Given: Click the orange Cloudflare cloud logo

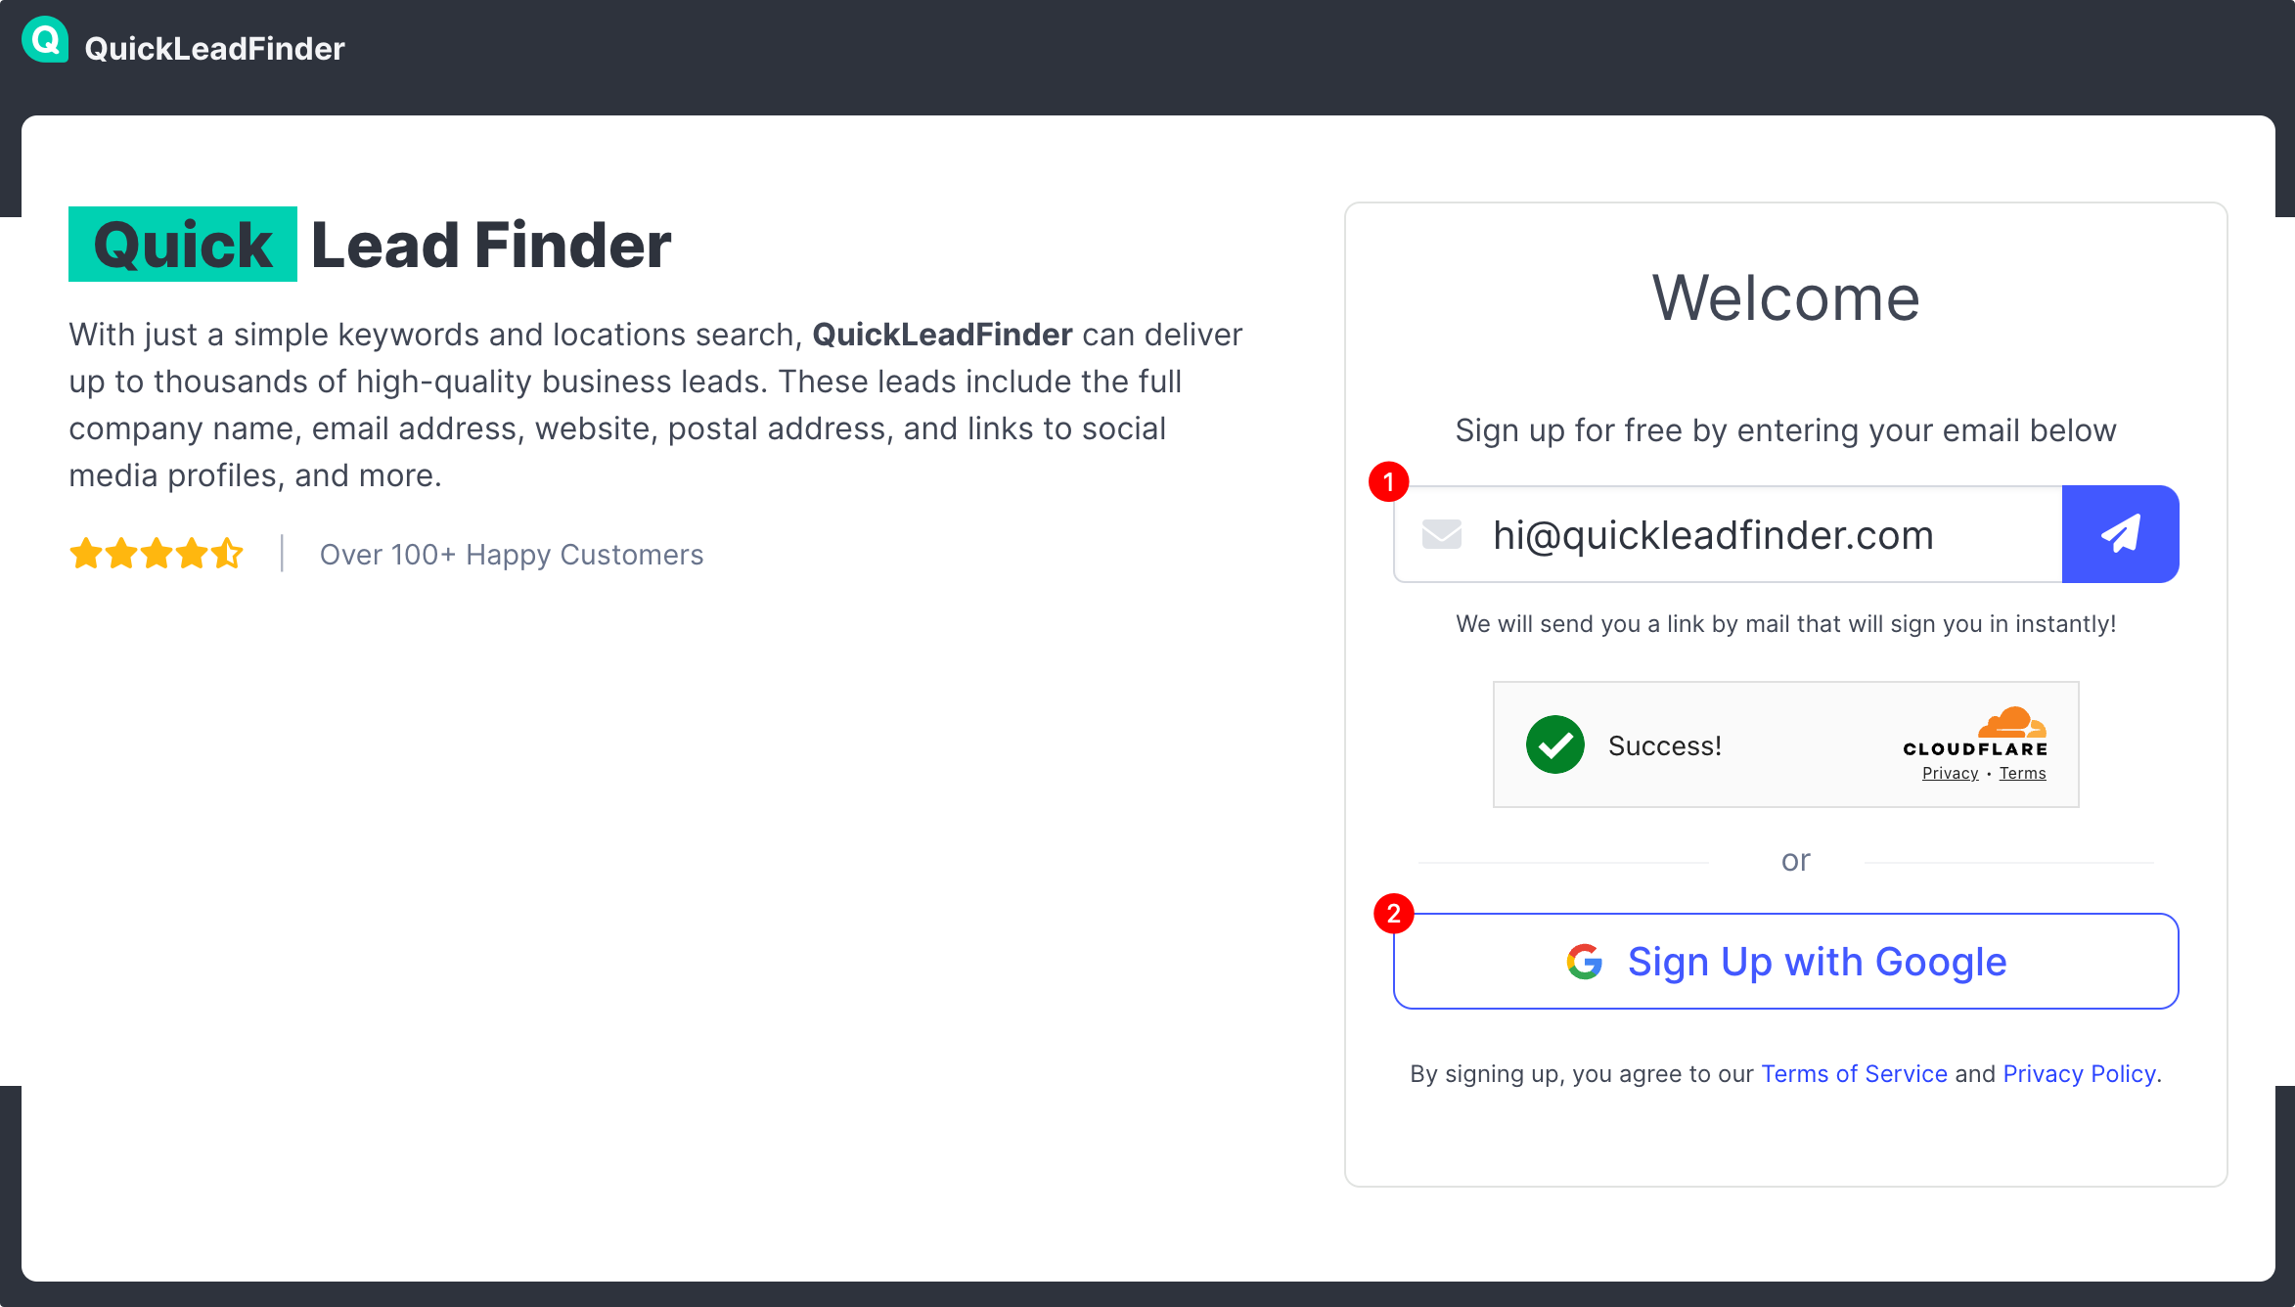Looking at the screenshot, I should pos(2011,722).
